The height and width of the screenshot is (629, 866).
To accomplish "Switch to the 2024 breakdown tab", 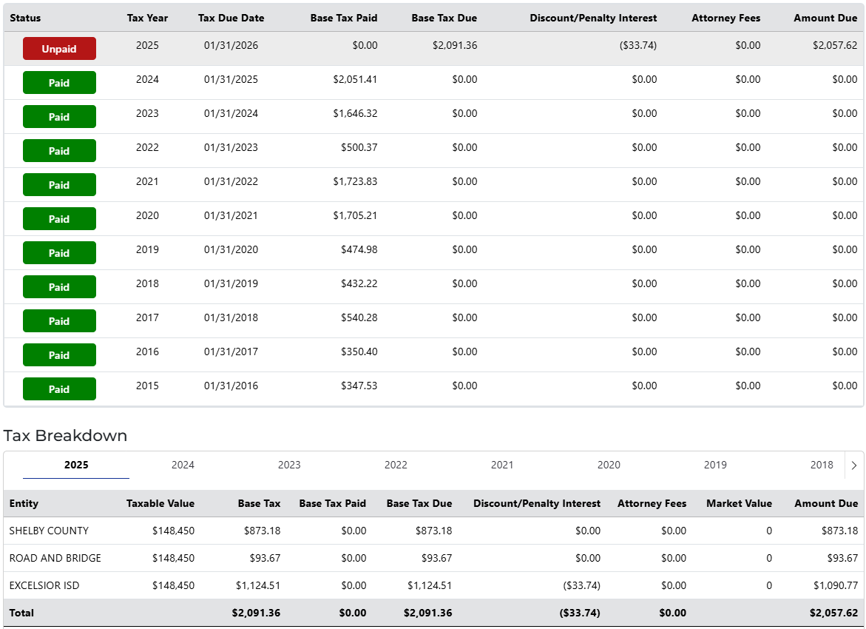I will (183, 465).
